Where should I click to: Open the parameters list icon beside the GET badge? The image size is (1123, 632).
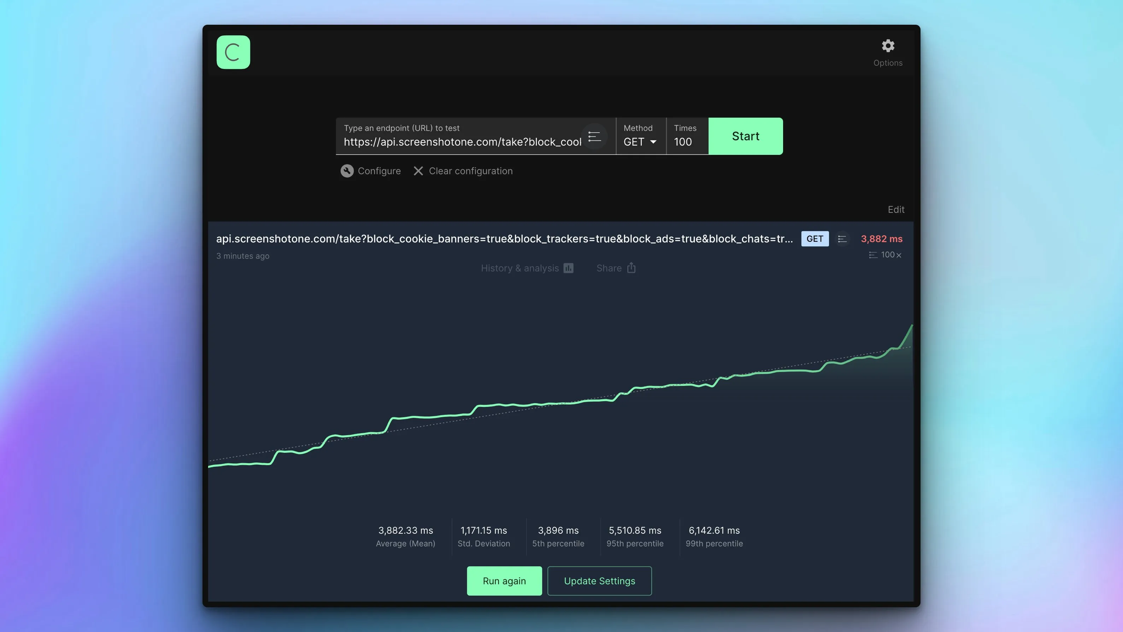(842, 239)
